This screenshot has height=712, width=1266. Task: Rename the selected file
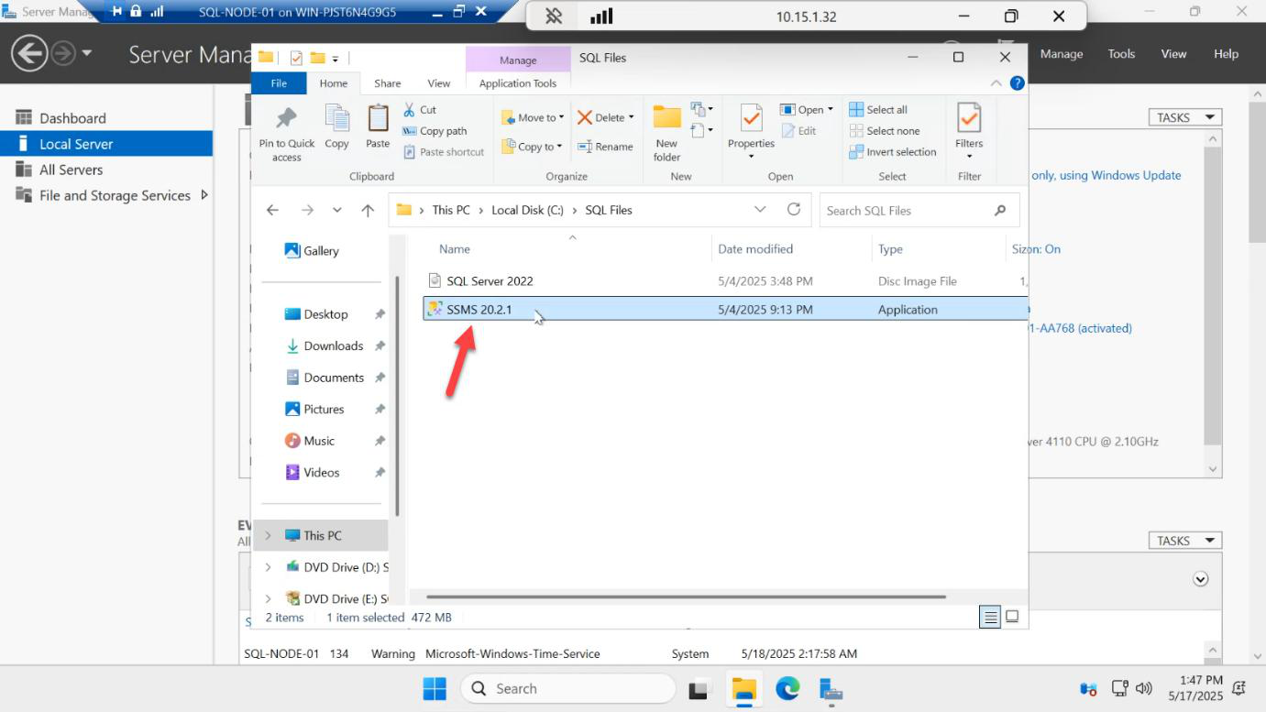pos(605,147)
